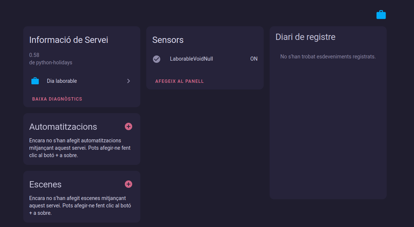Expand Dia laborable with the chevron arrow
This screenshot has width=414, height=227.
tap(129, 81)
